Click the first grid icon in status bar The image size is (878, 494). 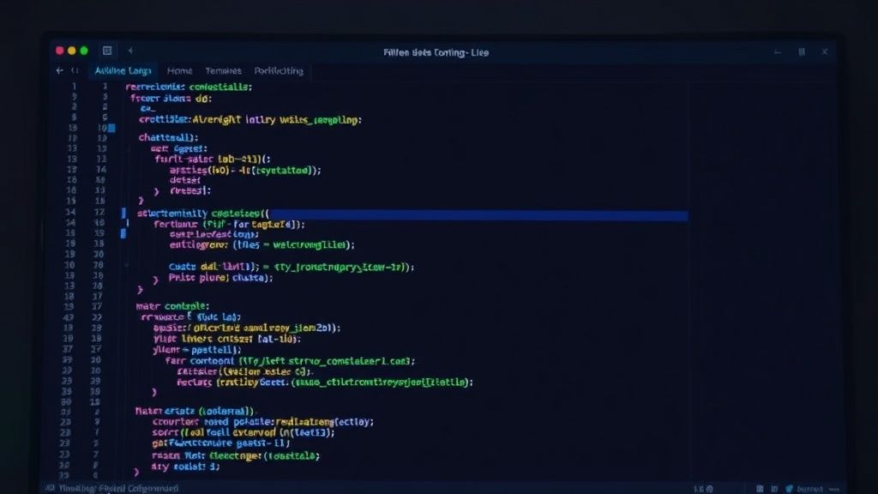point(760,489)
